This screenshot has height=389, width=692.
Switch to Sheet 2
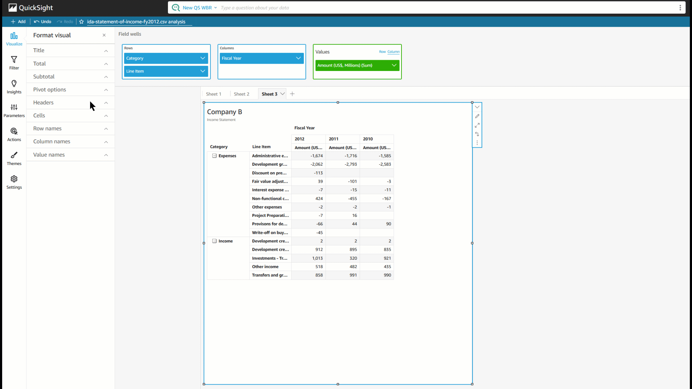241,94
